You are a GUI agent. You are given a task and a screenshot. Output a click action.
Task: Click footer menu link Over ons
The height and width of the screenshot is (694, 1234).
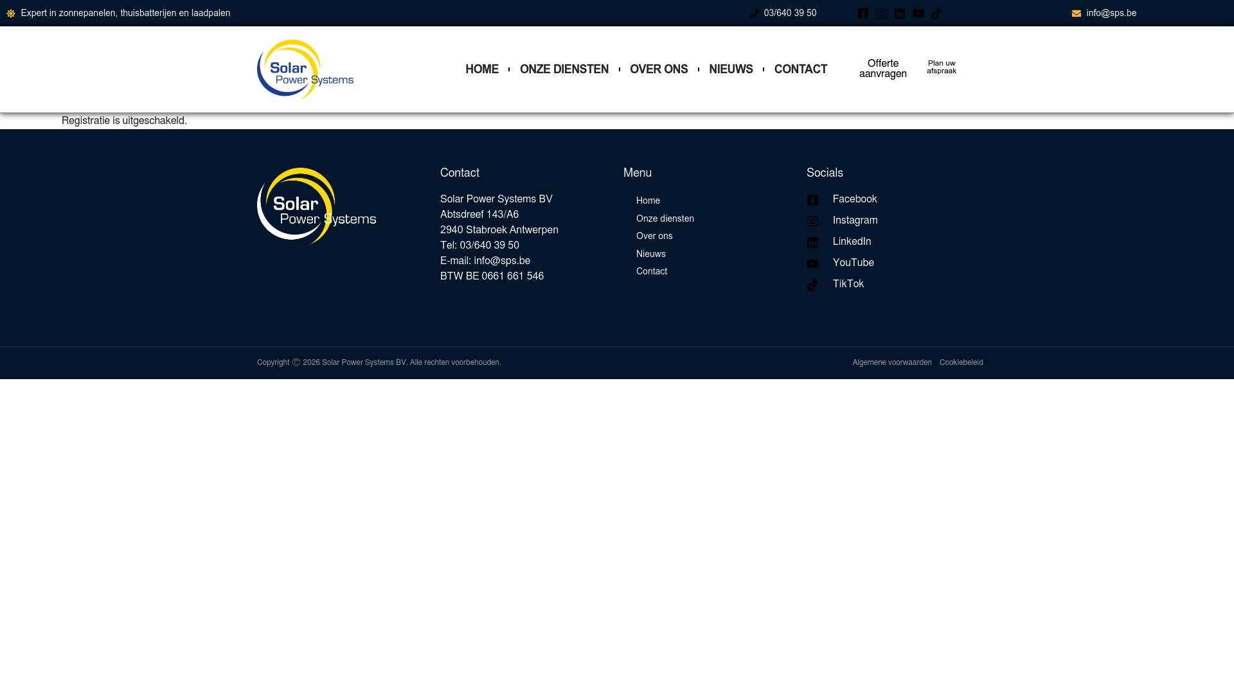(654, 236)
